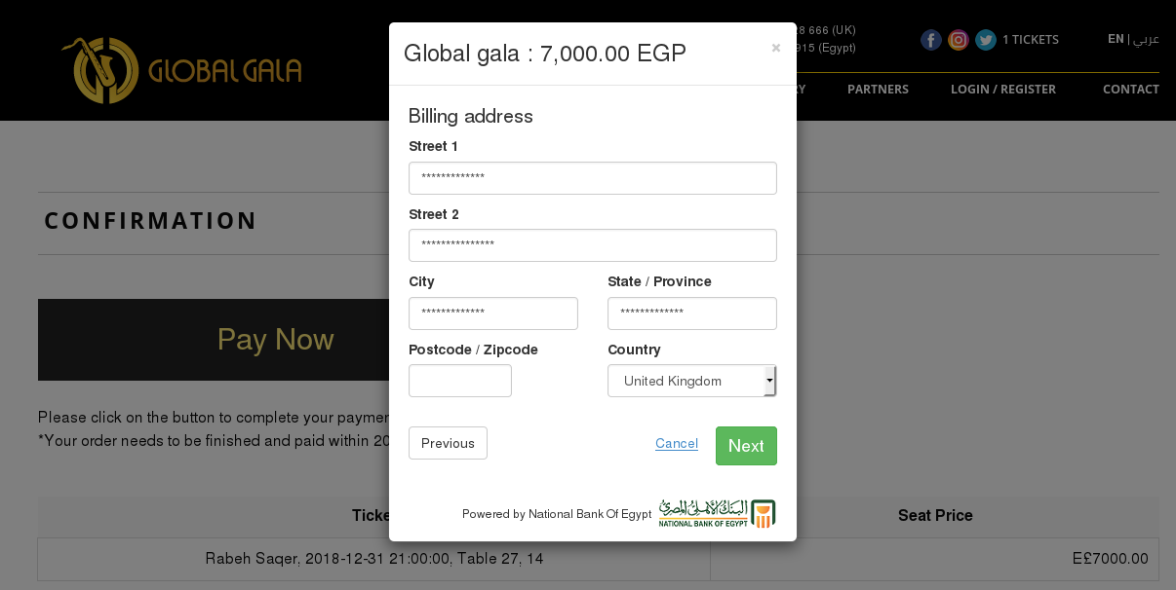The width and height of the screenshot is (1176, 590).
Task: Open the Login / Register page
Action: point(1003,89)
